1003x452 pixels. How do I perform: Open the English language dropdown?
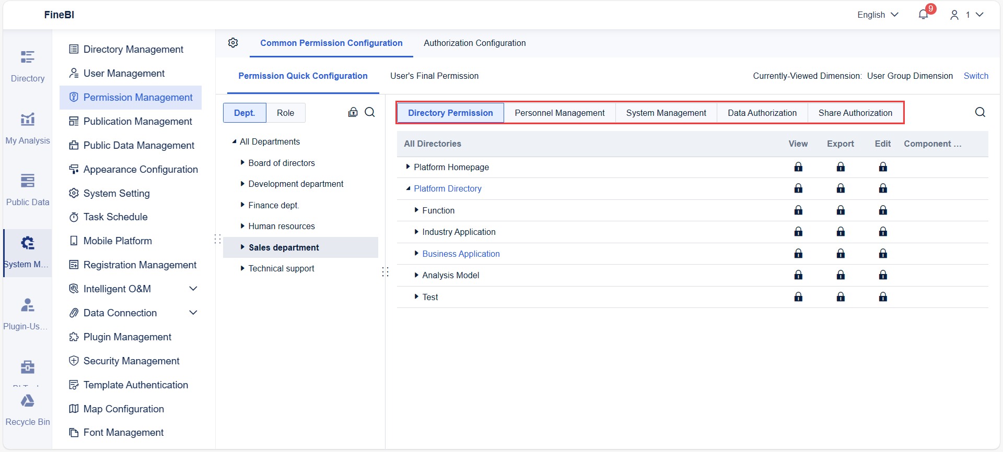pyautogui.click(x=878, y=15)
